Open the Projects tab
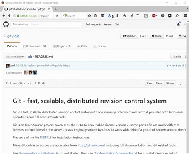Viewport: 189px width, 154px height. click(62, 46)
